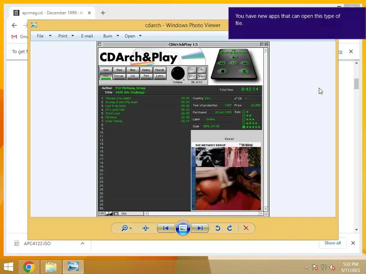Open the Print menu in Photo Viewer toolbar
The width and height of the screenshot is (366, 274).
click(x=63, y=36)
